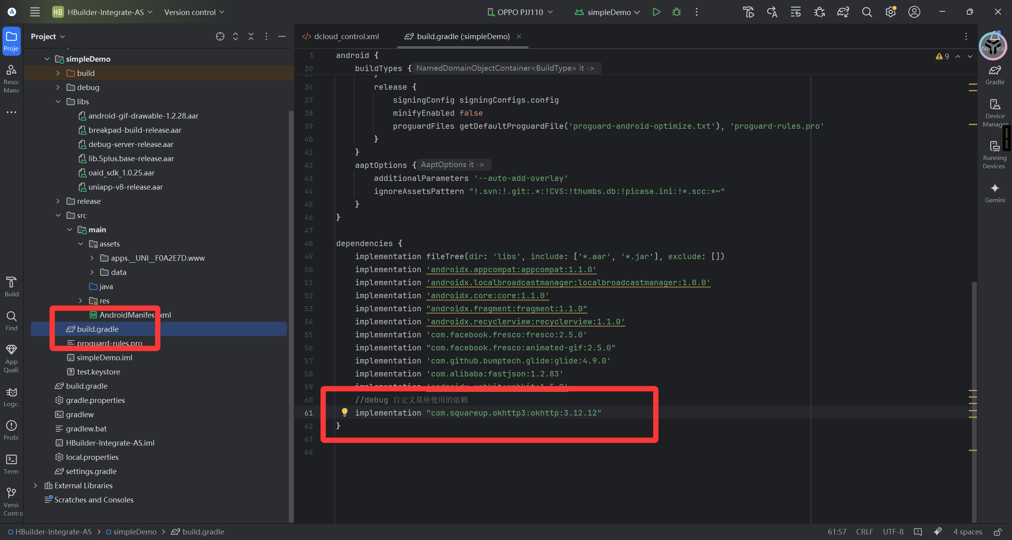Hide the Project panel
The height and width of the screenshot is (540, 1012).
point(282,36)
